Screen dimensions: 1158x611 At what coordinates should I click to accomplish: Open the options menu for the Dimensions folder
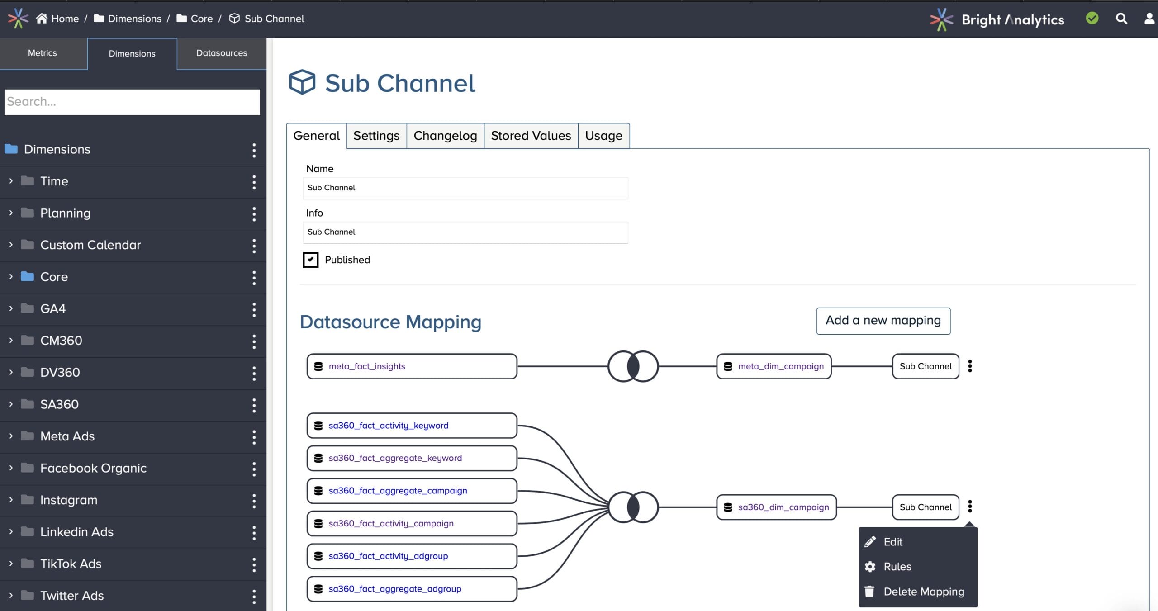(x=255, y=149)
